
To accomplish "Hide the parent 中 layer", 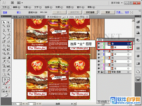I will point(99,51).
